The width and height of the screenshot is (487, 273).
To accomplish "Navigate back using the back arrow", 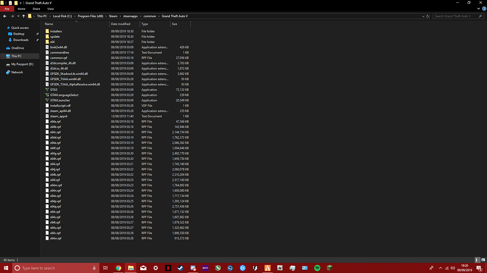I will (5, 16).
